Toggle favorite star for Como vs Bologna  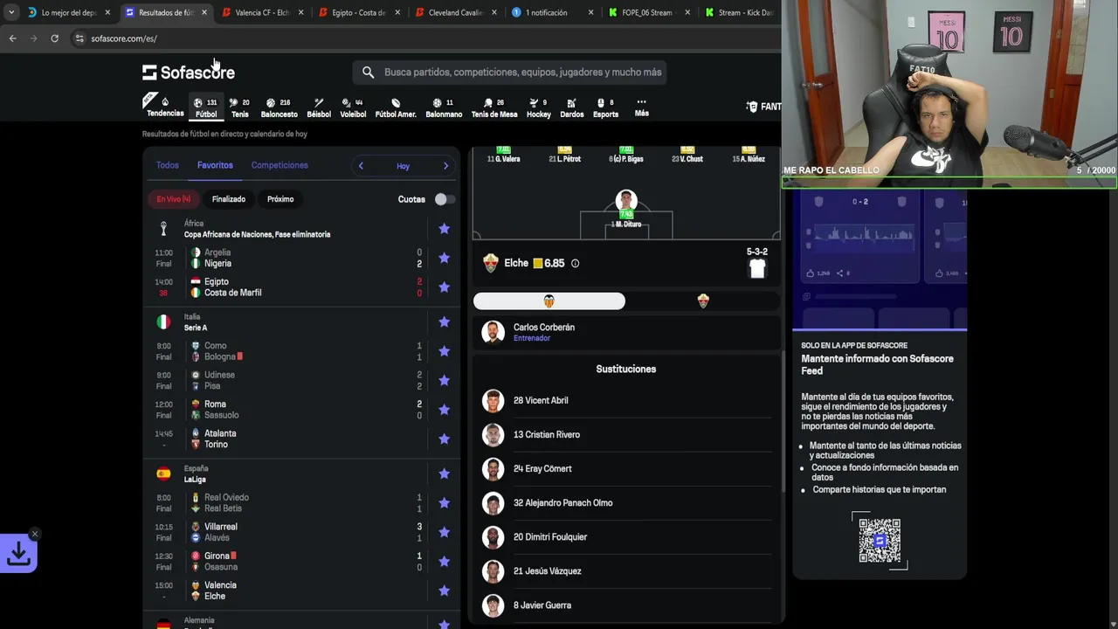pos(444,351)
